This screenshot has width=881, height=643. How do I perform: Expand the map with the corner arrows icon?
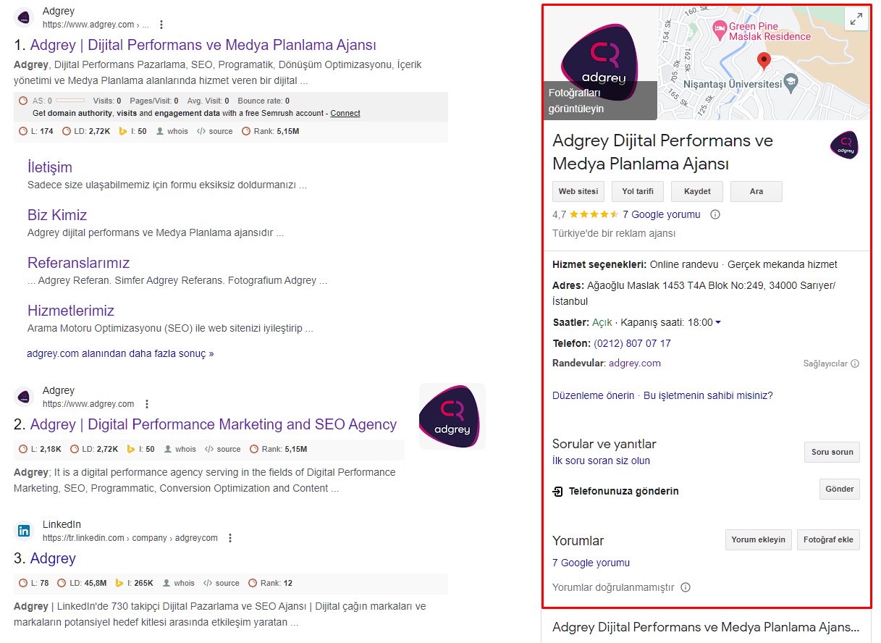(x=856, y=20)
